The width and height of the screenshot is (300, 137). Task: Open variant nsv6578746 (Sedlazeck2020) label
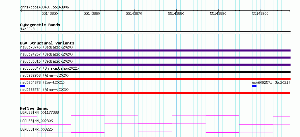[47, 47]
